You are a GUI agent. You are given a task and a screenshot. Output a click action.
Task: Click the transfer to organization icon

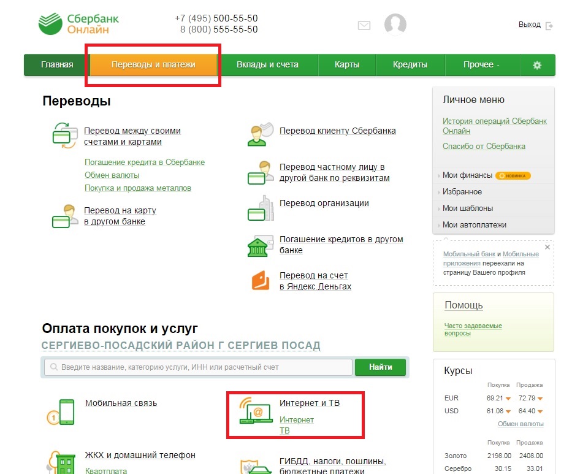261,208
